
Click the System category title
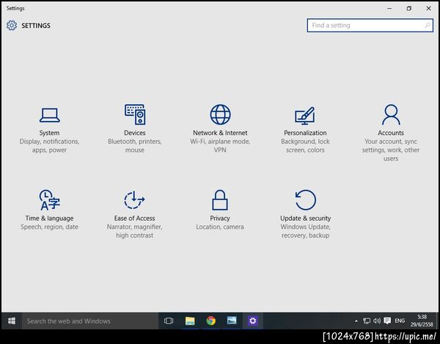click(x=49, y=133)
